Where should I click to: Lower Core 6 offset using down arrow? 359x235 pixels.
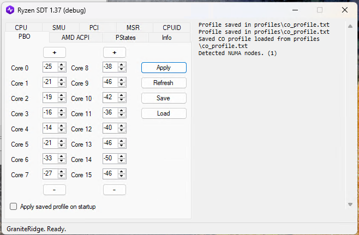point(61,161)
